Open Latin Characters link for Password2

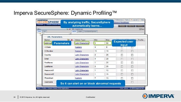82,74
